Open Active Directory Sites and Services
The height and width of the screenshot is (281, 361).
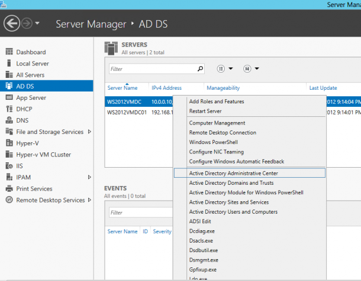[250, 202]
